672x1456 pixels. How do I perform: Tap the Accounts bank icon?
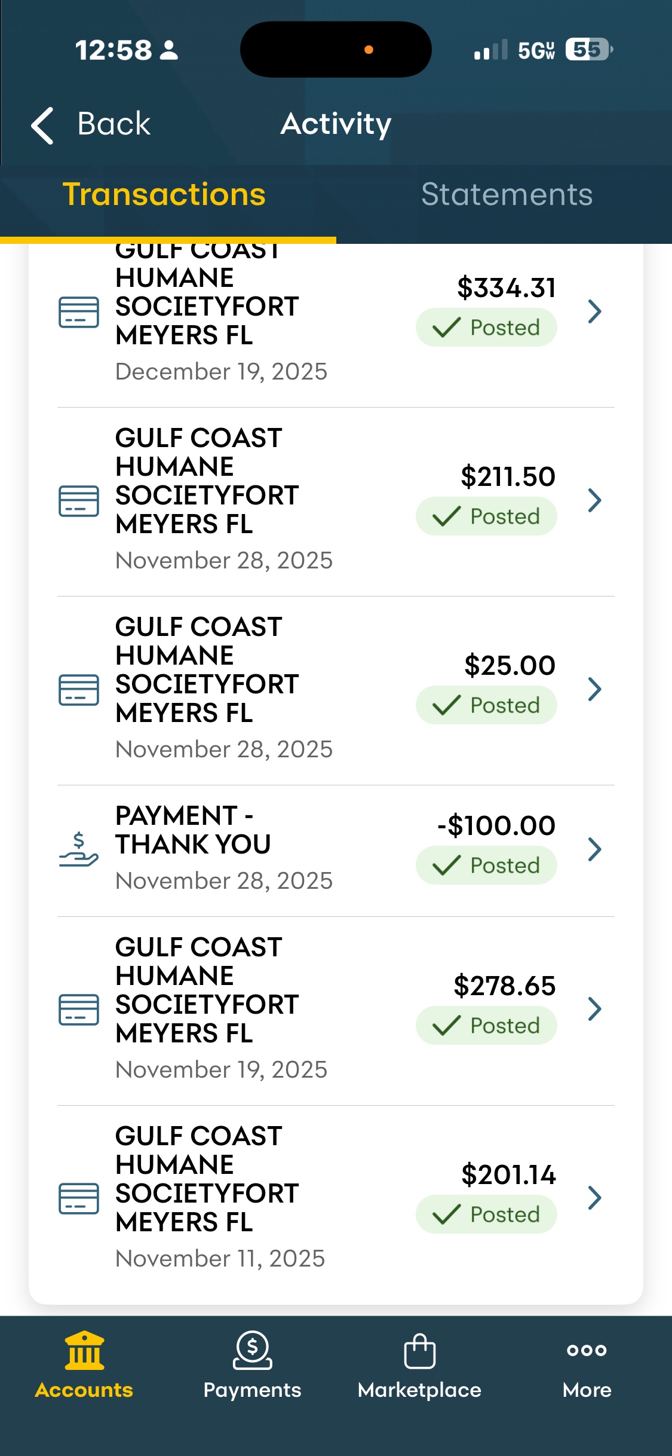pyautogui.click(x=84, y=1350)
